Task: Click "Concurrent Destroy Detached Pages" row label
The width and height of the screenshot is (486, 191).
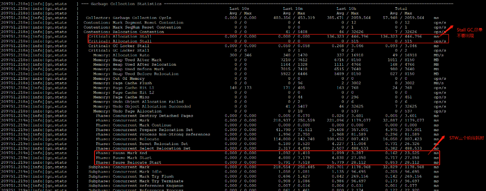Action: click(x=153, y=116)
